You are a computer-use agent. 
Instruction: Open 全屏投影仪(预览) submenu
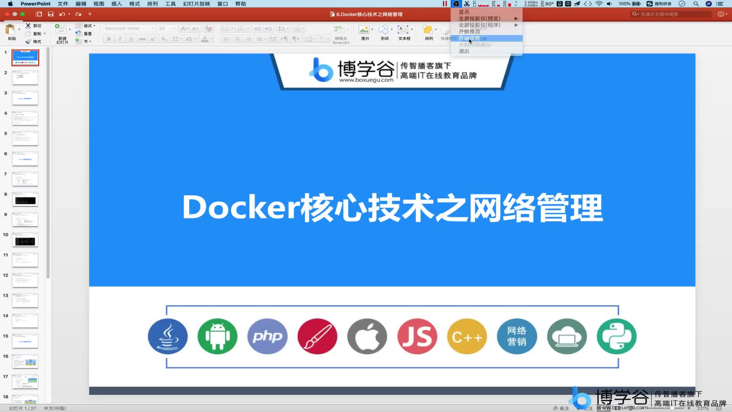(486, 19)
